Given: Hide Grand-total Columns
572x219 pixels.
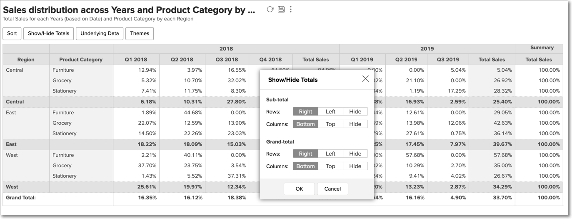Looking at the screenshot, I should pyautogui.click(x=355, y=166).
